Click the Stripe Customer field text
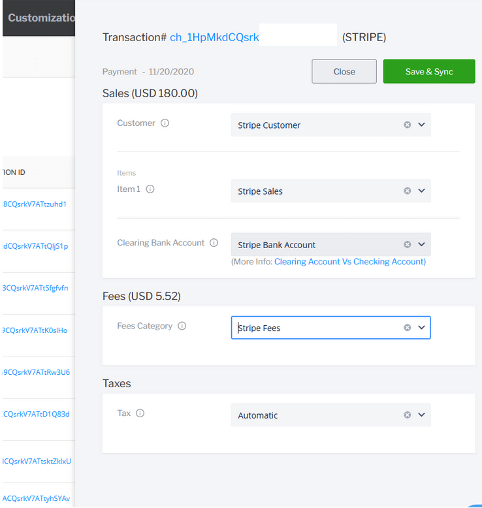The height and width of the screenshot is (508, 482). pos(269,125)
